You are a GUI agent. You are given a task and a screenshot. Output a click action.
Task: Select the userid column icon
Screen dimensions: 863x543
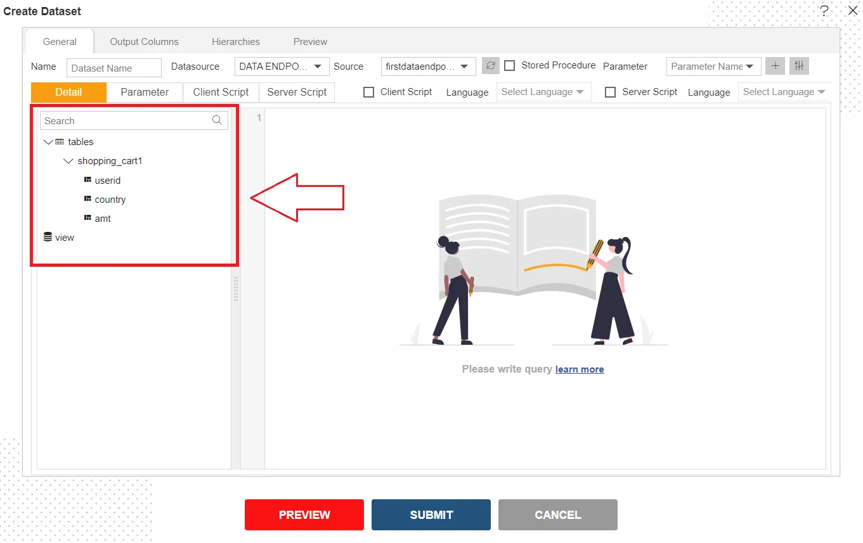coord(88,180)
